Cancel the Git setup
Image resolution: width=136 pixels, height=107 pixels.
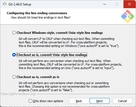[123, 101]
